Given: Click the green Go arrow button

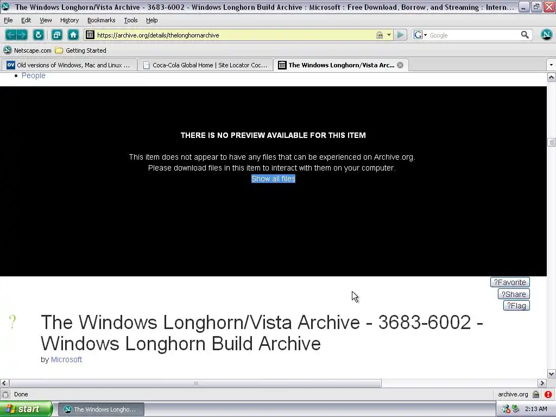Looking at the screenshot, I should (400, 35).
